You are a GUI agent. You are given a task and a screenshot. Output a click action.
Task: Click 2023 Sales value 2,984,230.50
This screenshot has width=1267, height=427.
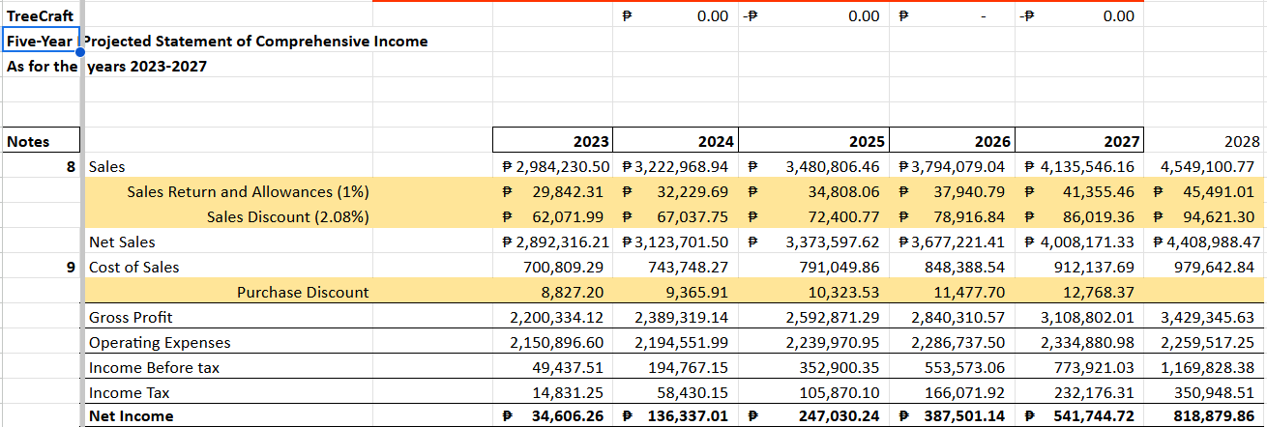pyautogui.click(x=552, y=167)
